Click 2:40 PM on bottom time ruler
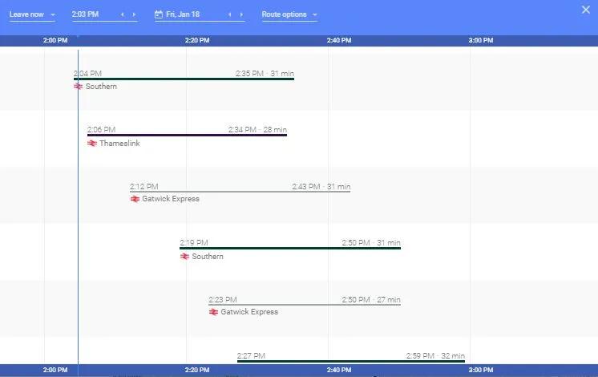This screenshot has height=377, width=598. tap(339, 370)
